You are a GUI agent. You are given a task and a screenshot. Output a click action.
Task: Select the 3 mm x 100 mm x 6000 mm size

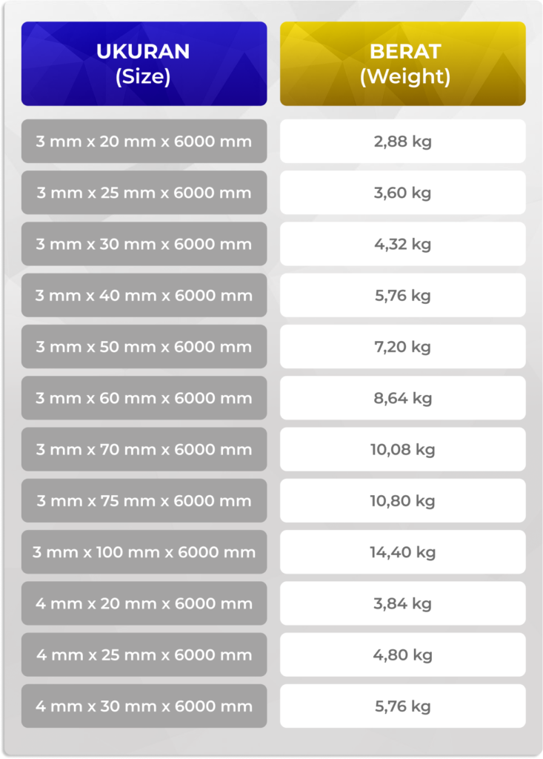tap(144, 552)
